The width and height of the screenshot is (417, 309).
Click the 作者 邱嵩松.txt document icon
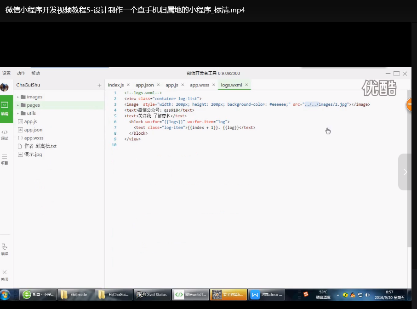pyautogui.click(x=20, y=146)
